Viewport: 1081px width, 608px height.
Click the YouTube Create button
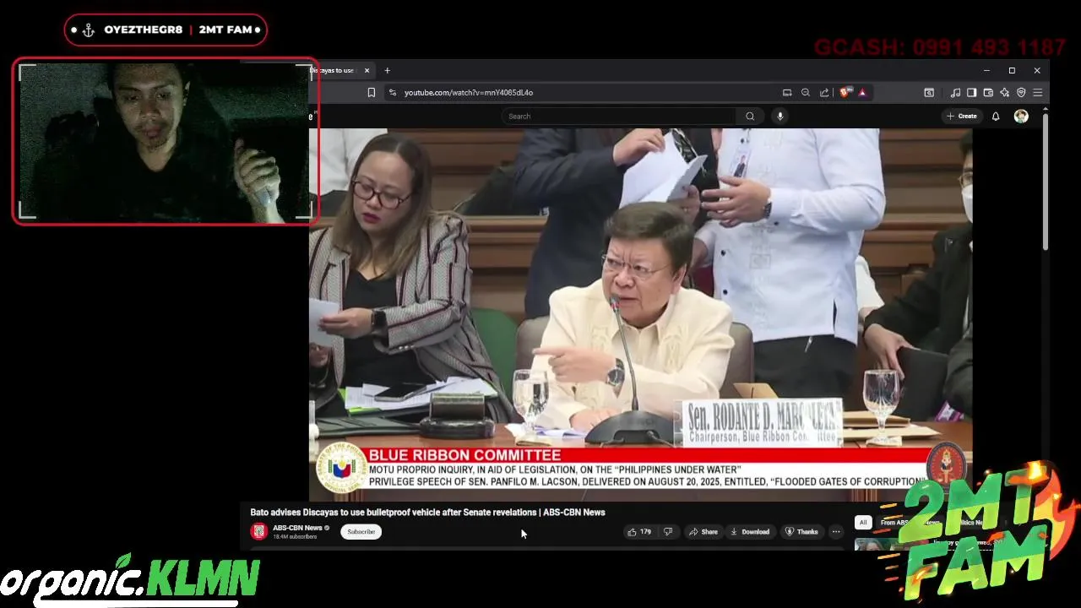(961, 117)
